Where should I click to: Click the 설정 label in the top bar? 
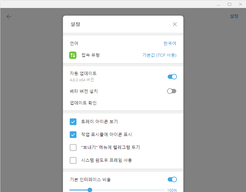coord(234,16)
